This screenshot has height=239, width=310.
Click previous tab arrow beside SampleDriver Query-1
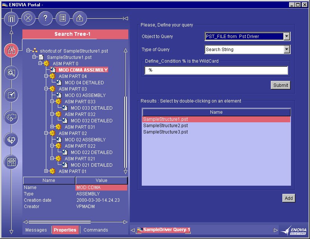[x=133, y=230]
